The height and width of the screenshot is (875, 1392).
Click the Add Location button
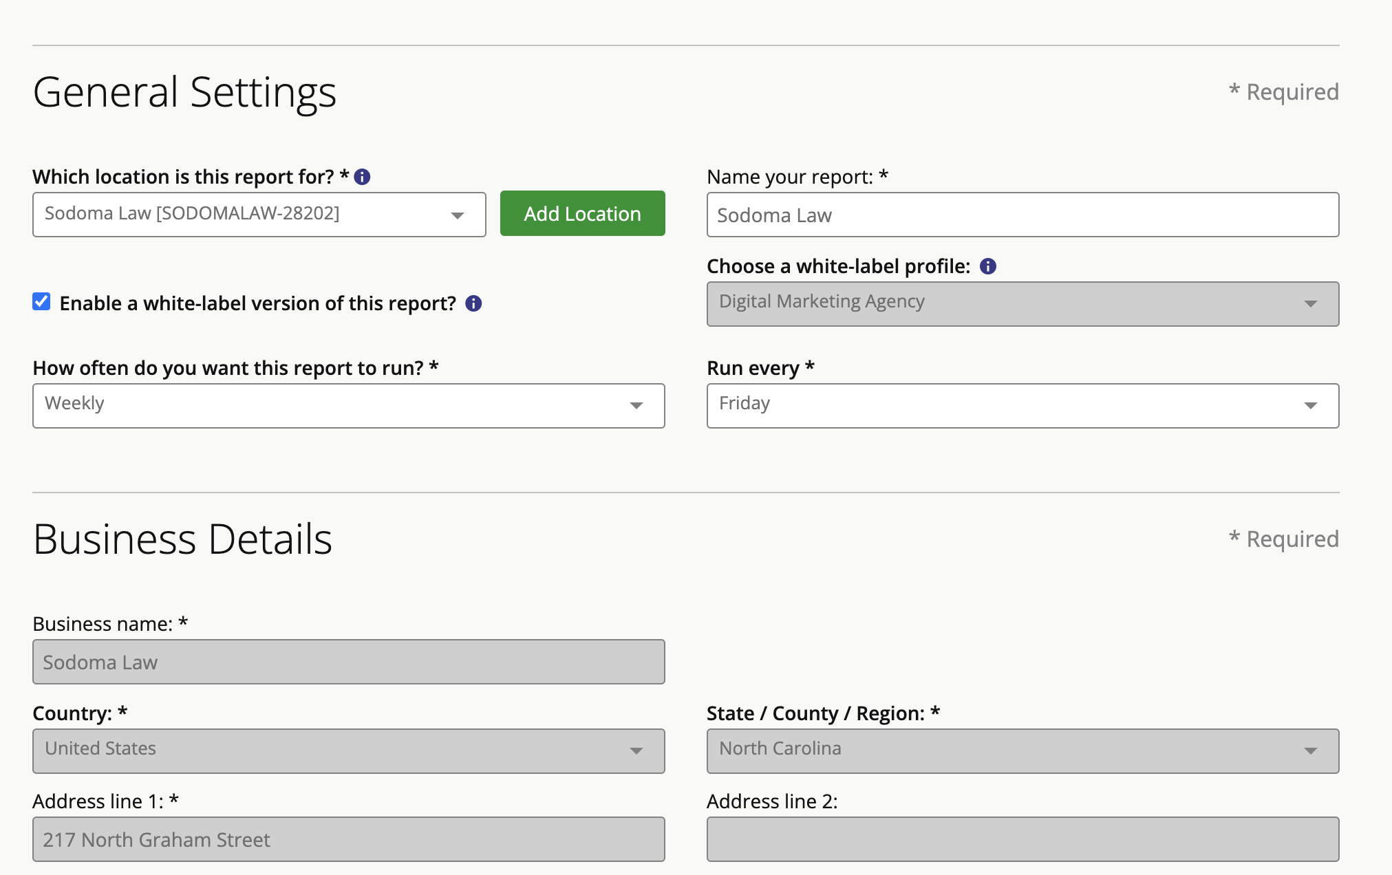coord(581,213)
